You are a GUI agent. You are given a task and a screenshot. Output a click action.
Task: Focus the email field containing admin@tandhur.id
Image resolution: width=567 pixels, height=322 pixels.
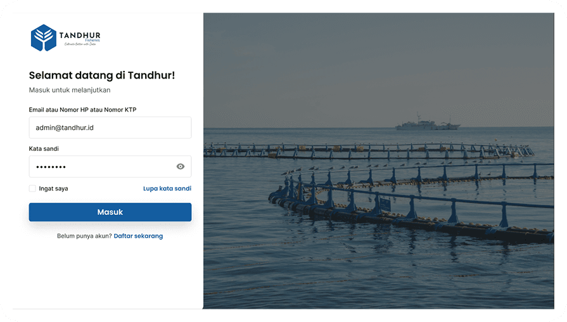pos(110,127)
